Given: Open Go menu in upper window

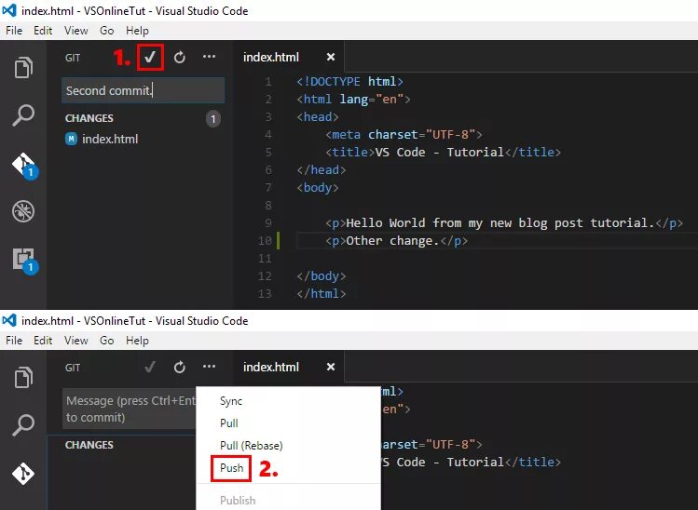Looking at the screenshot, I should (x=107, y=31).
